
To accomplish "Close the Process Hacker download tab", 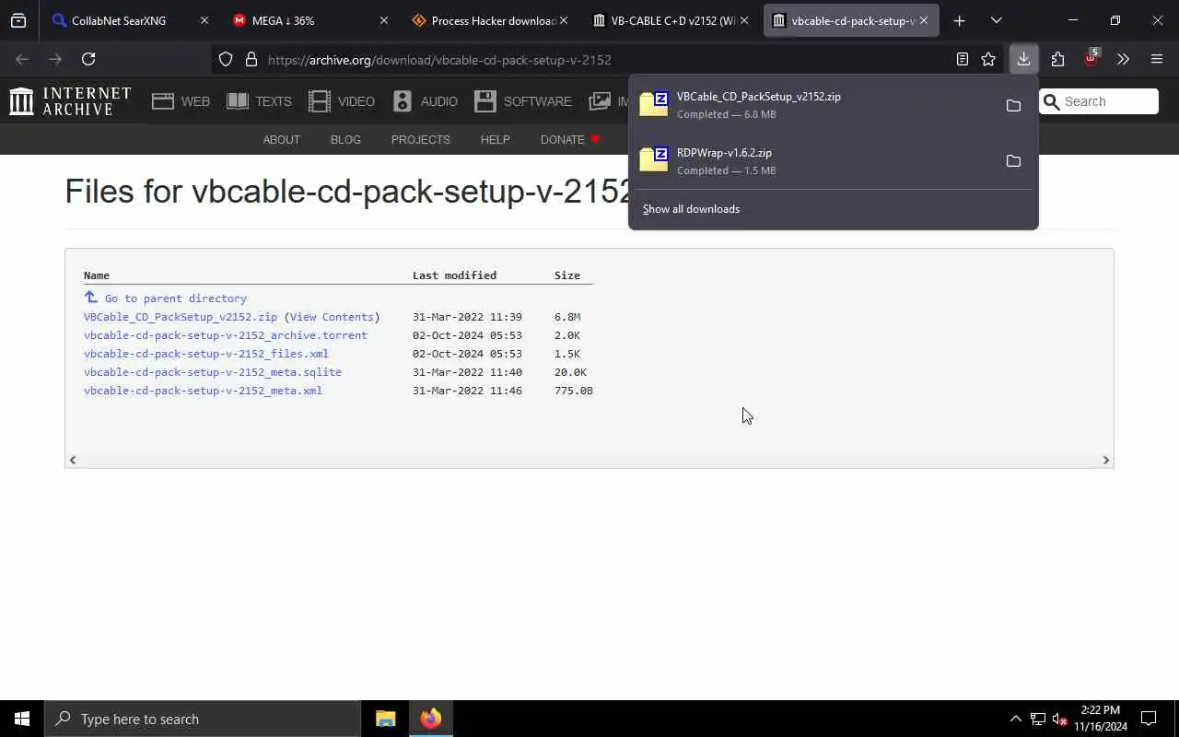I will coord(564,20).
